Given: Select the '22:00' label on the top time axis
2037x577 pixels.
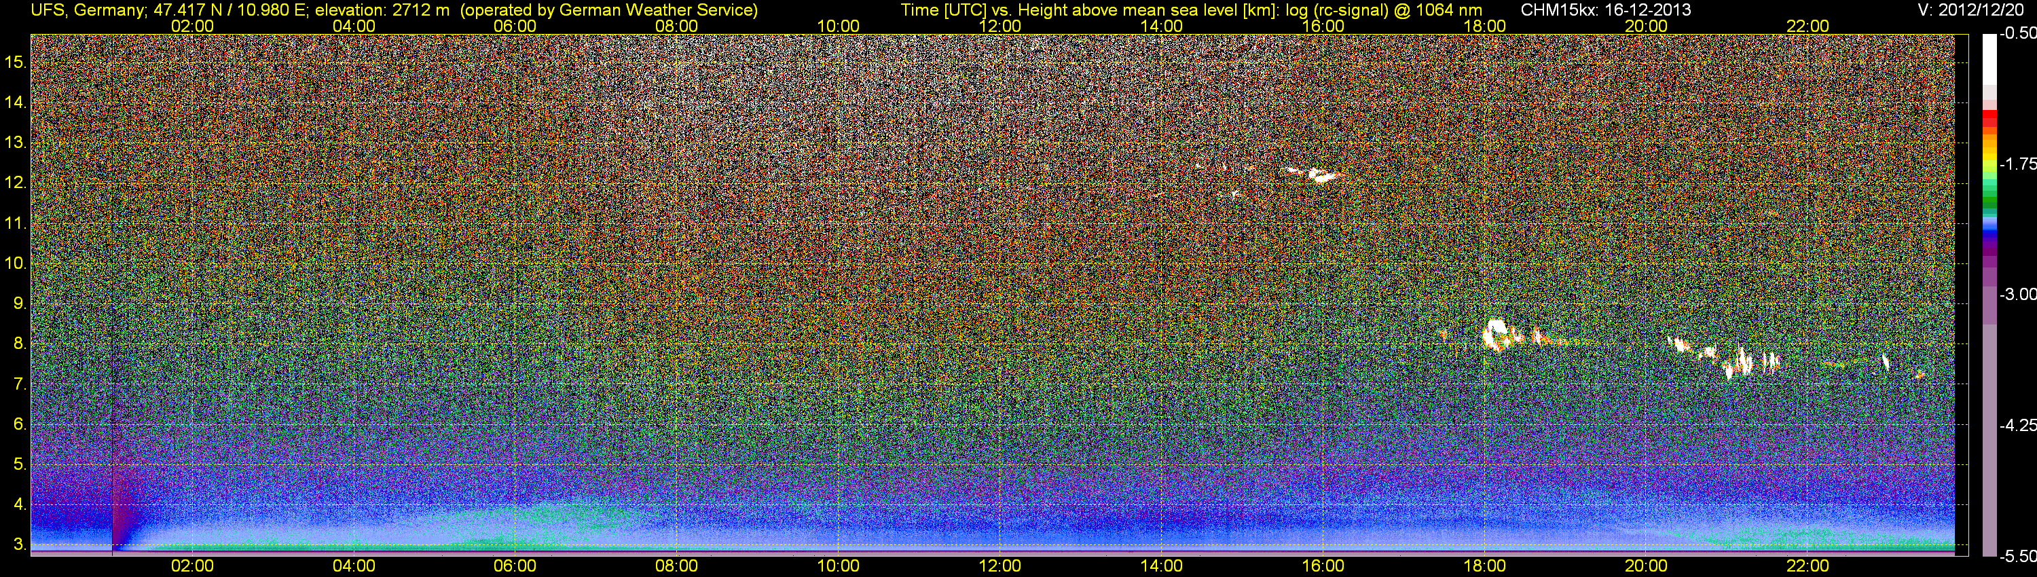Looking at the screenshot, I should tap(1807, 26).
